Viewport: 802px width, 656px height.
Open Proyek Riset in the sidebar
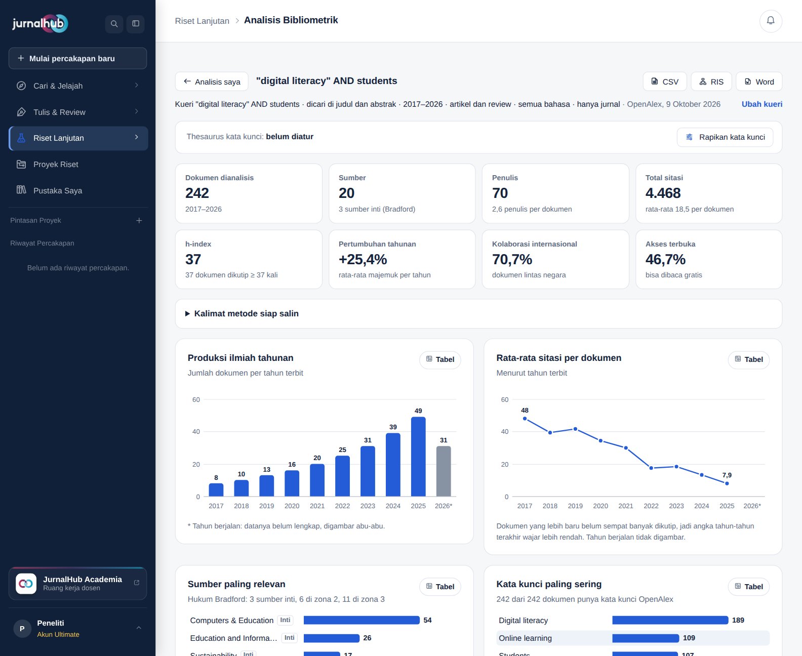pyautogui.click(x=78, y=165)
